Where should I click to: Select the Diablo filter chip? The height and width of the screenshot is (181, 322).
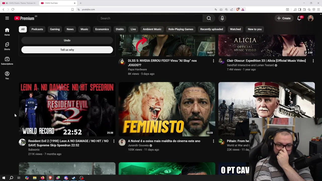click(x=120, y=29)
